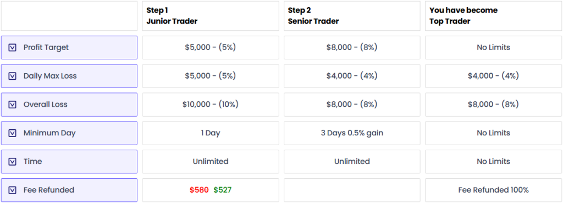The image size is (563, 203).
Task: Click the crossed-out $580 price
Action: (x=199, y=190)
